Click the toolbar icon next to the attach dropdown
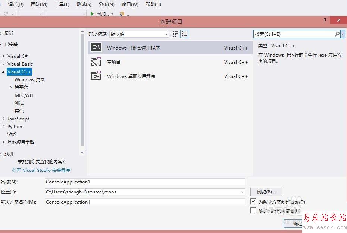The height and width of the screenshot is (233, 347). [122, 14]
